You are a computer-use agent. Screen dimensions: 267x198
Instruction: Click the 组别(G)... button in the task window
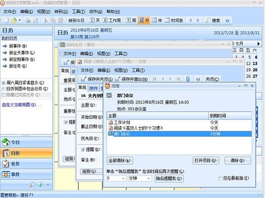(x=92, y=171)
